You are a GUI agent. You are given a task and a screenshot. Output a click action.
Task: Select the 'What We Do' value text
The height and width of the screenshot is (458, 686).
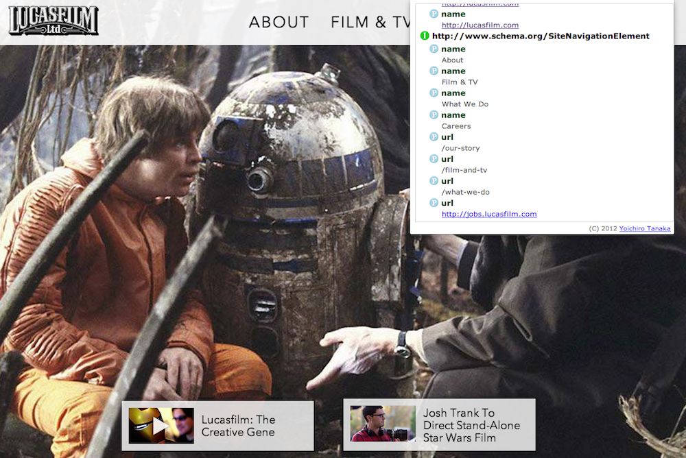coord(464,104)
